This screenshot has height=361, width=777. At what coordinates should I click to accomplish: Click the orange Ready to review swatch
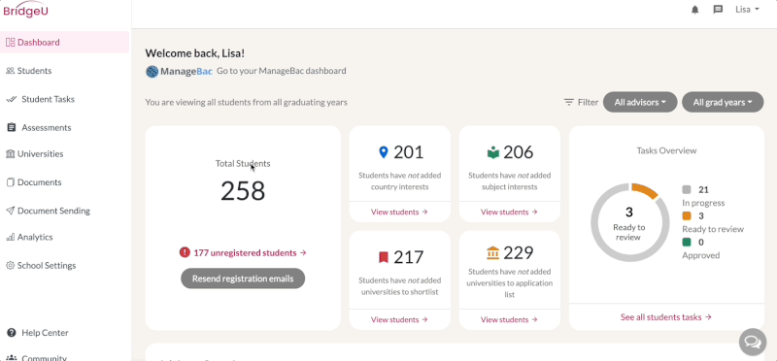tap(687, 215)
